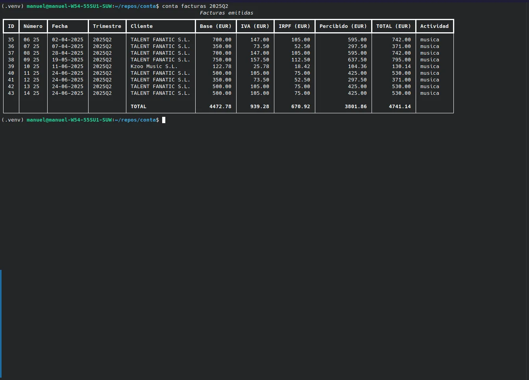The image size is (529, 380).
Task: Click the total Base amount 4472.78
Action: (220, 107)
